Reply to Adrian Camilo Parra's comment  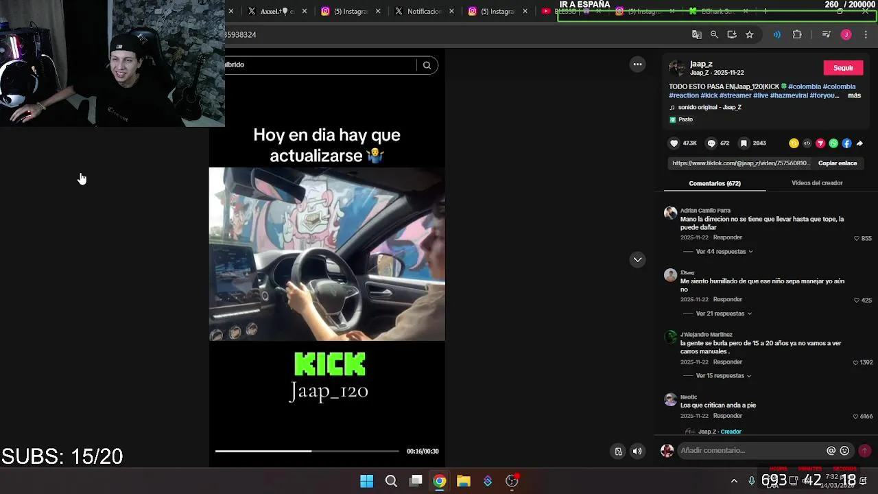click(727, 237)
